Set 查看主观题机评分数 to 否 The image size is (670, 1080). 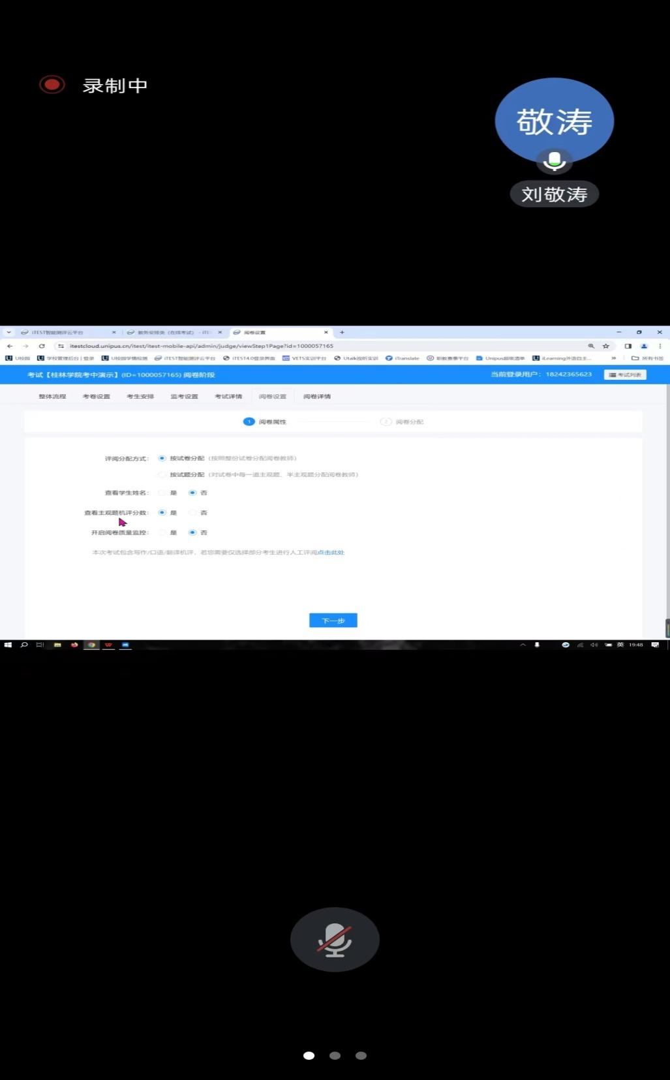192,513
